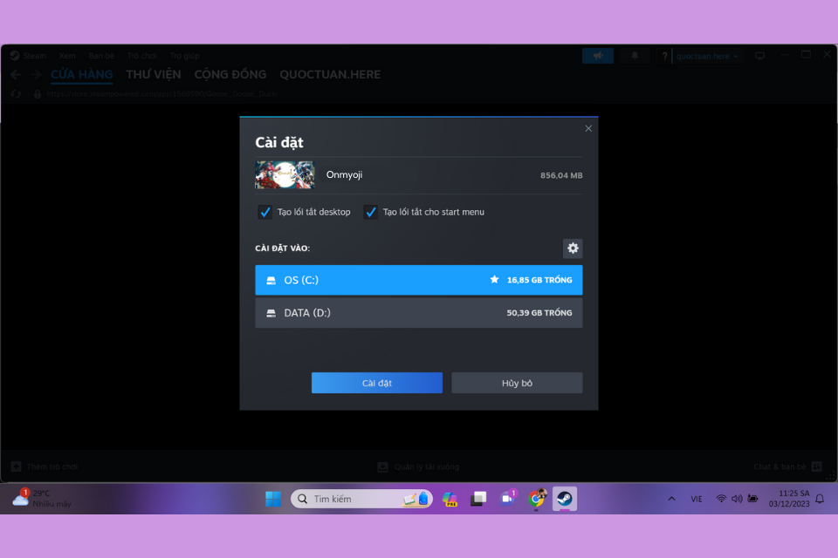838x558 pixels.
Task: Switch to THƯ VIỆN tab
Action: (x=154, y=75)
